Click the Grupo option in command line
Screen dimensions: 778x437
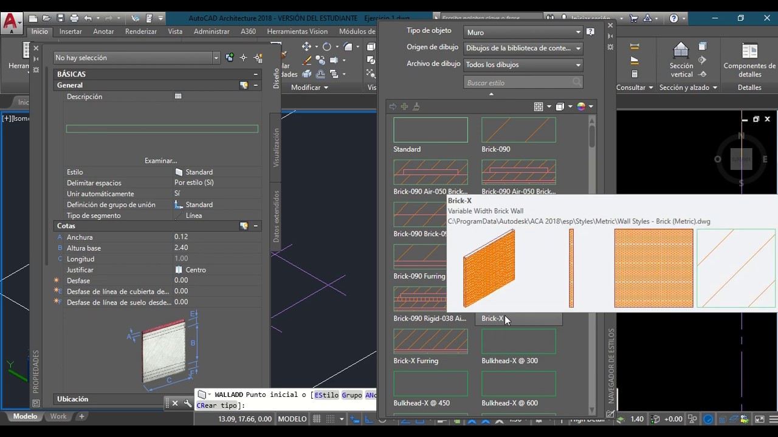352,395
